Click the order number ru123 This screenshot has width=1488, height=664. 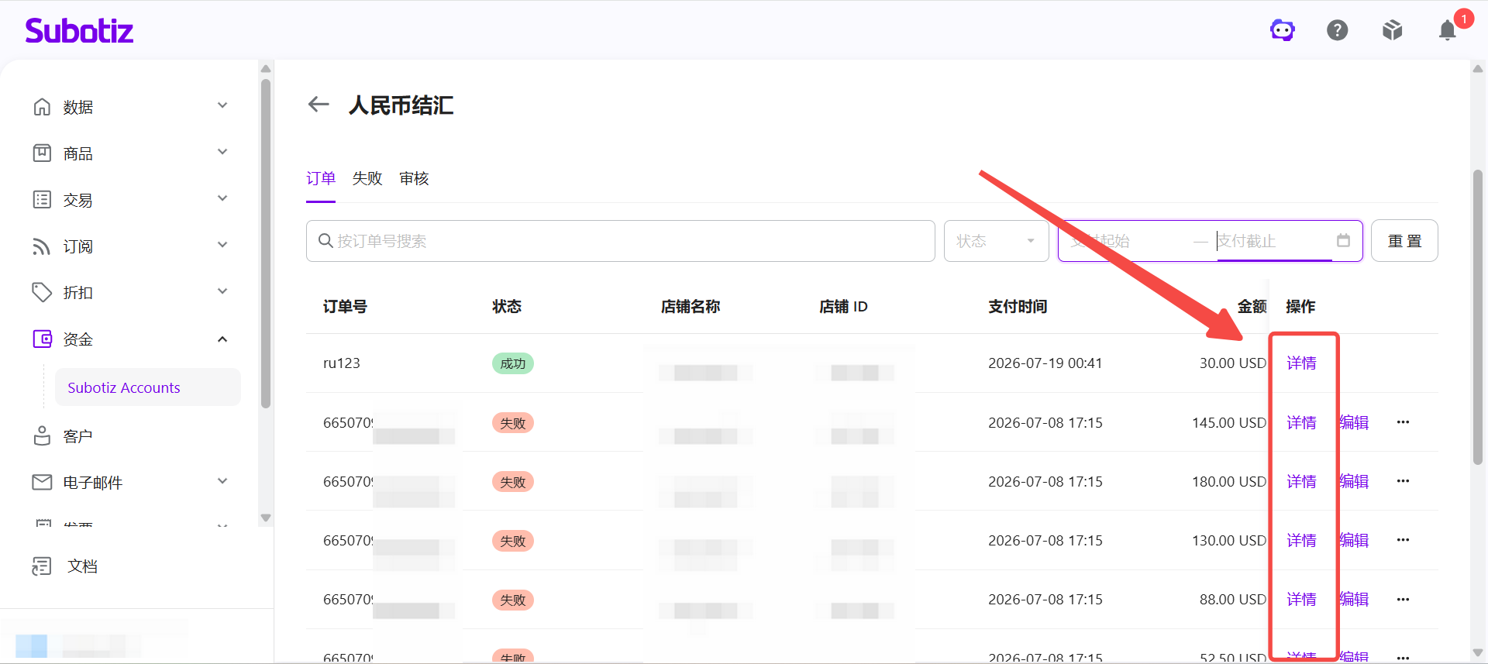tap(342, 363)
